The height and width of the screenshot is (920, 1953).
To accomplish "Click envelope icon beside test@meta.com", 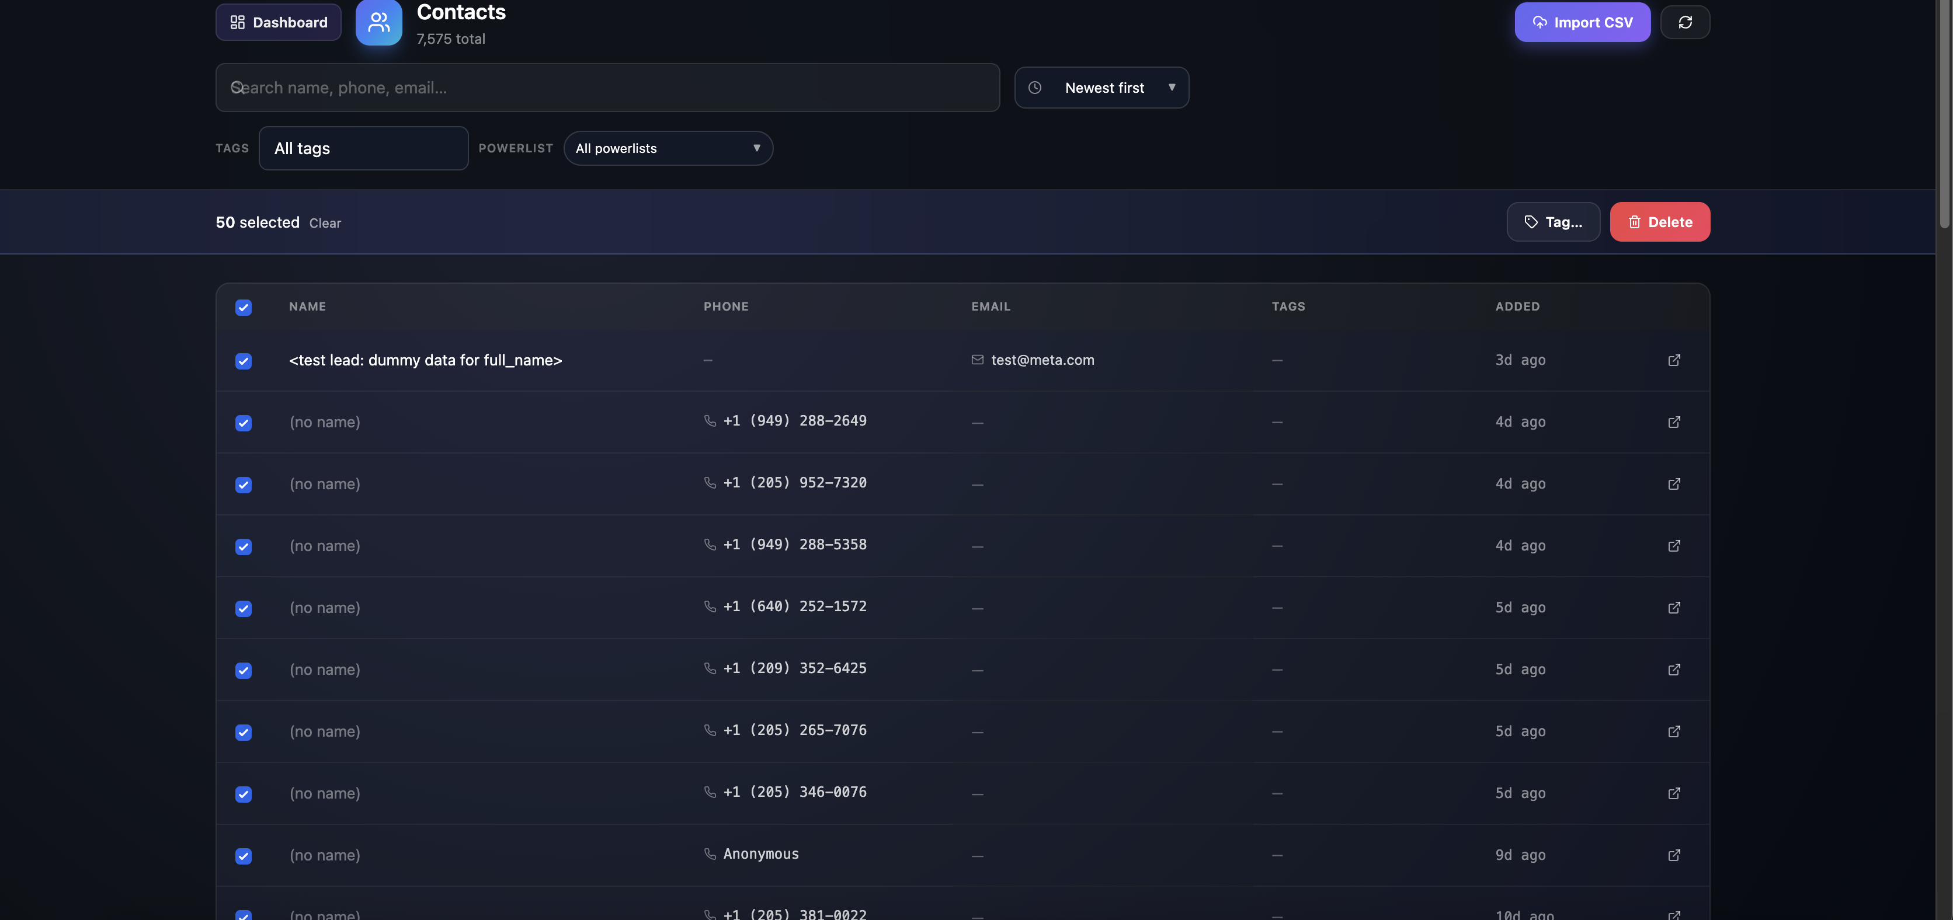I will [977, 360].
